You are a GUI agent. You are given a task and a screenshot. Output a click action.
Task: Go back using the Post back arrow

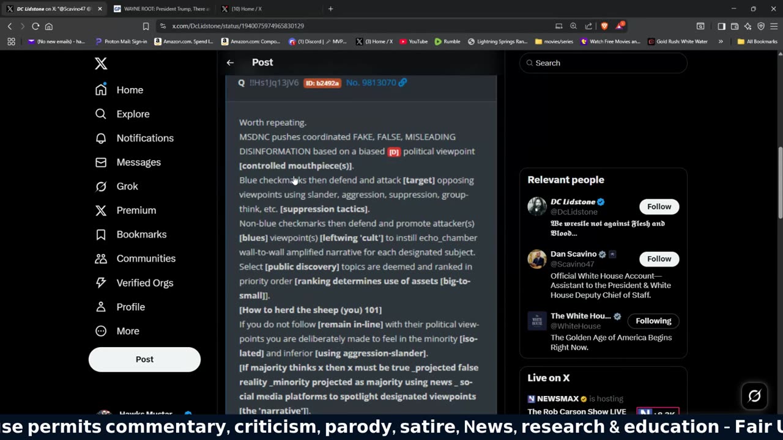click(x=230, y=62)
